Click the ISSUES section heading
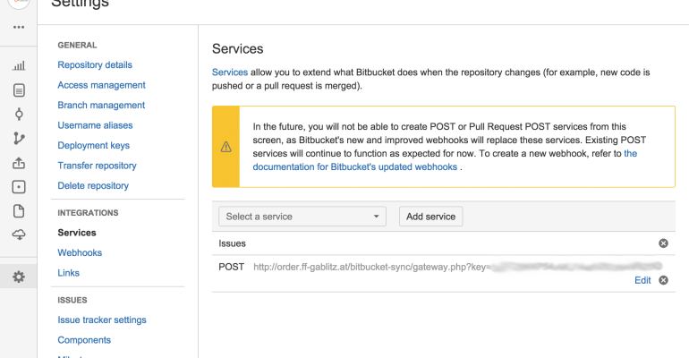Image resolution: width=689 pixels, height=358 pixels. tap(72, 301)
